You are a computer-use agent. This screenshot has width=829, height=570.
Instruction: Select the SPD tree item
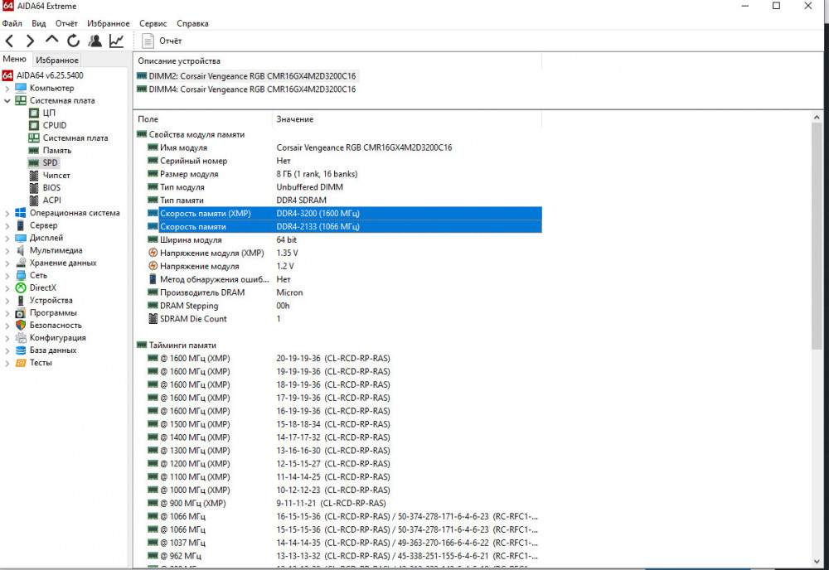point(50,162)
